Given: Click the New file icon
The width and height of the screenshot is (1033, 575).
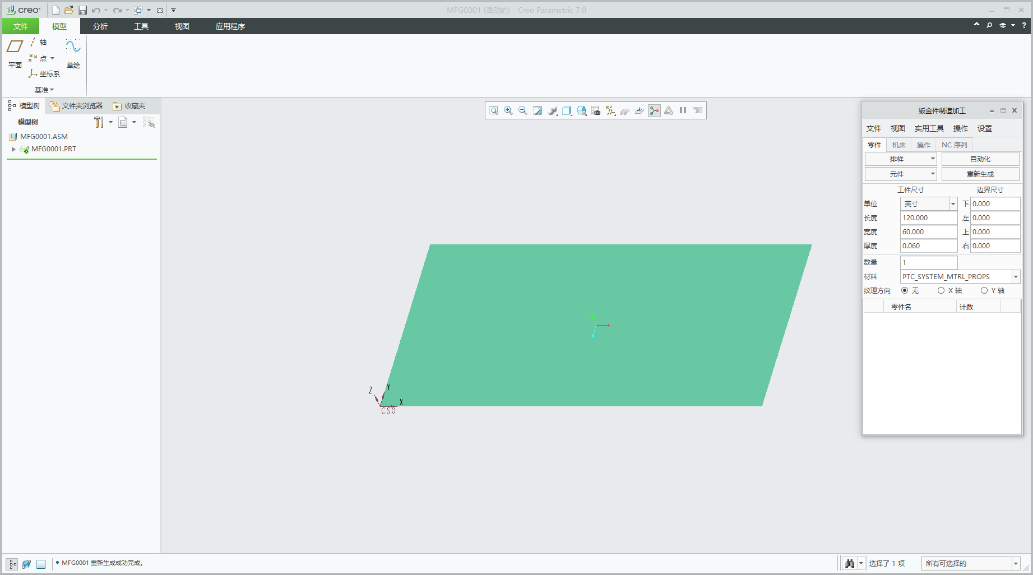Looking at the screenshot, I should pyautogui.click(x=55, y=10).
